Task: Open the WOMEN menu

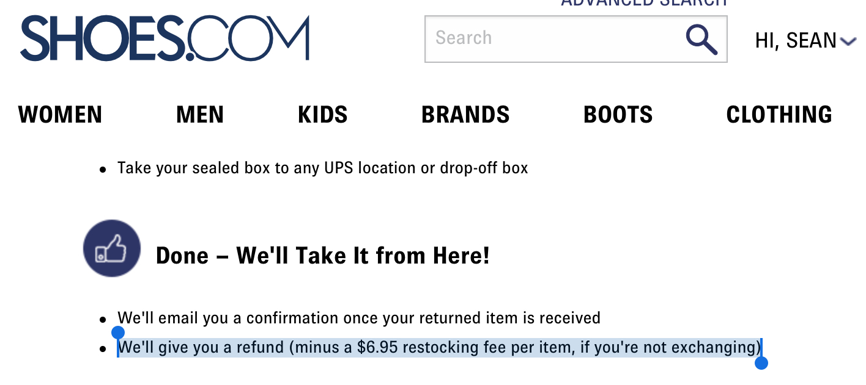Action: click(x=60, y=115)
